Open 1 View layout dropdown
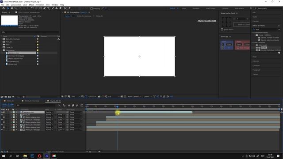283x159 pixels. coord(147,97)
